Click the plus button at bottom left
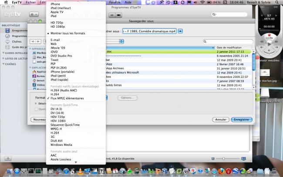This screenshot has width=283, height=177. click(8, 158)
